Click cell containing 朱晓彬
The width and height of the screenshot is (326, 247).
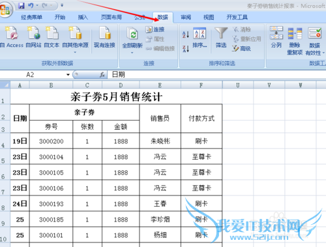coord(160,141)
